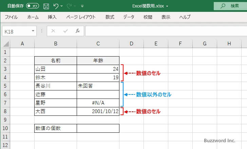Click the Undo arrow icon

(x=56, y=6)
